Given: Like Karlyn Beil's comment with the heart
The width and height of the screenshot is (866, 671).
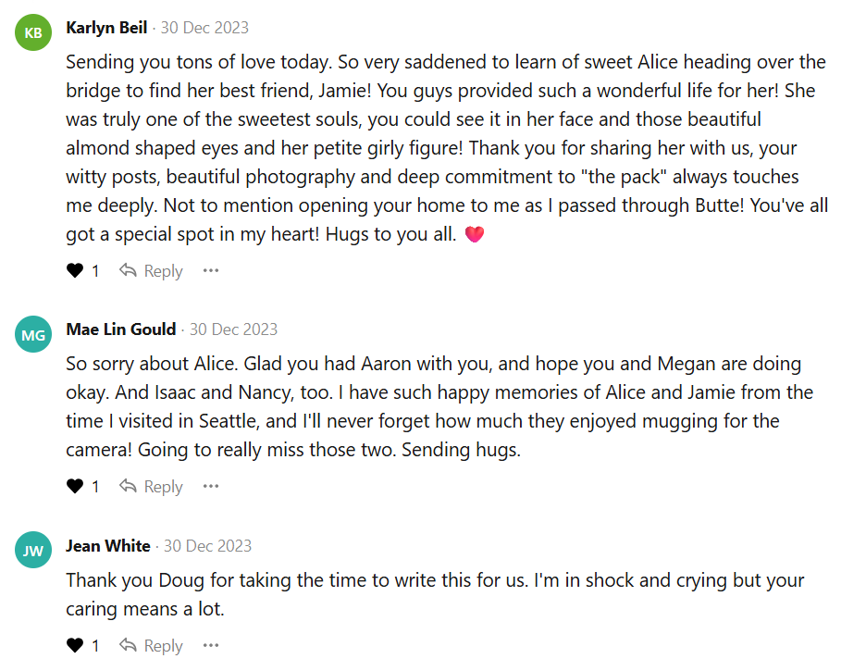Looking at the screenshot, I should click(75, 271).
